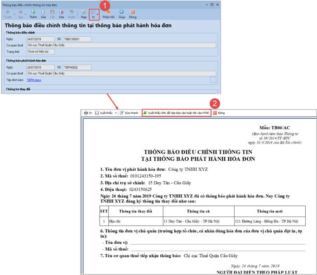Click Ngày field under Thông báo điều chỉnh
This screenshot has width=317, height=275.
[40, 39]
